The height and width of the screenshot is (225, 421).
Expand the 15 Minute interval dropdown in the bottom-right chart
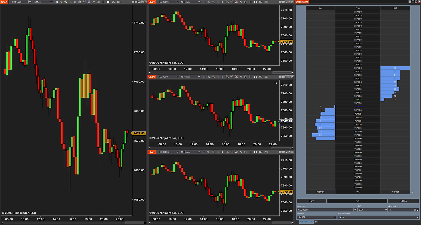199,152
